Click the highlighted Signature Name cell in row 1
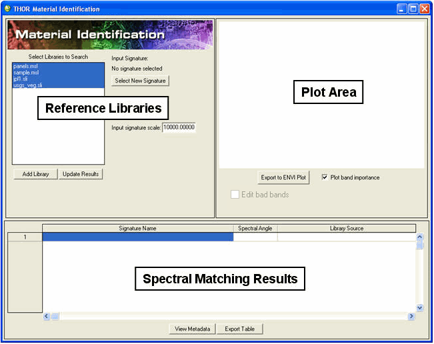 tap(138, 237)
